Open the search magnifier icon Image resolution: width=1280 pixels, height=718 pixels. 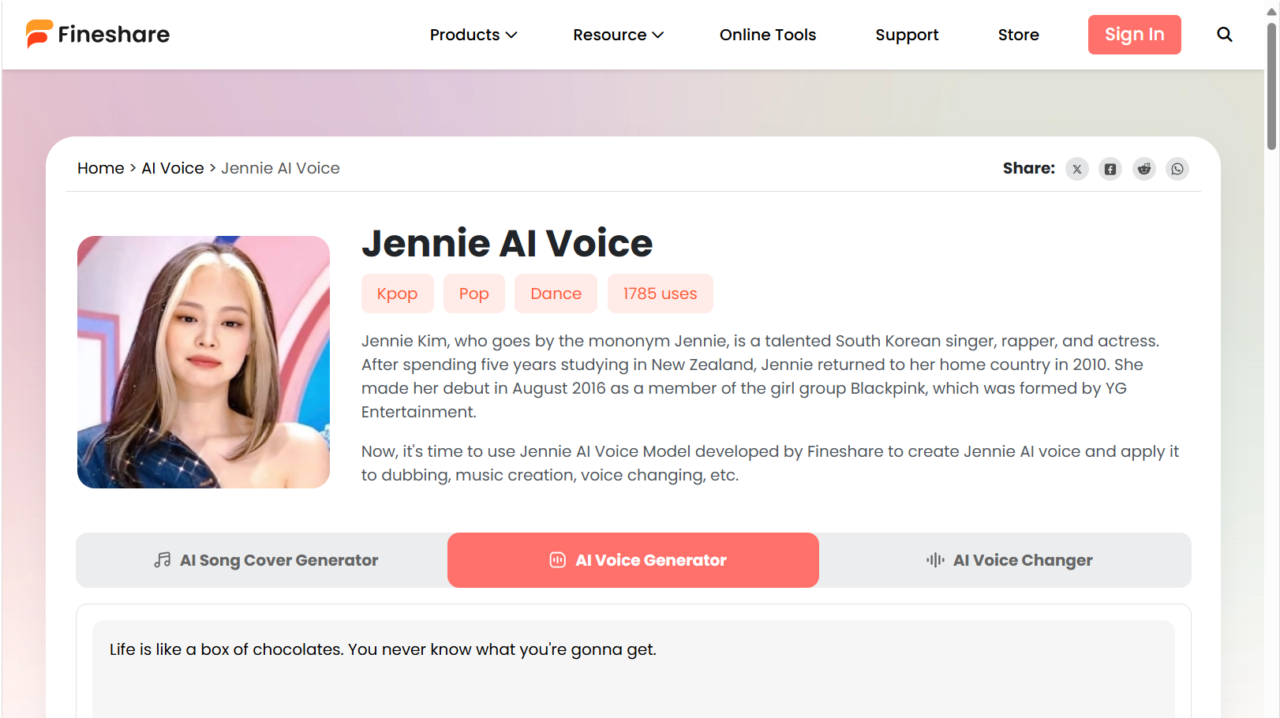coord(1224,35)
